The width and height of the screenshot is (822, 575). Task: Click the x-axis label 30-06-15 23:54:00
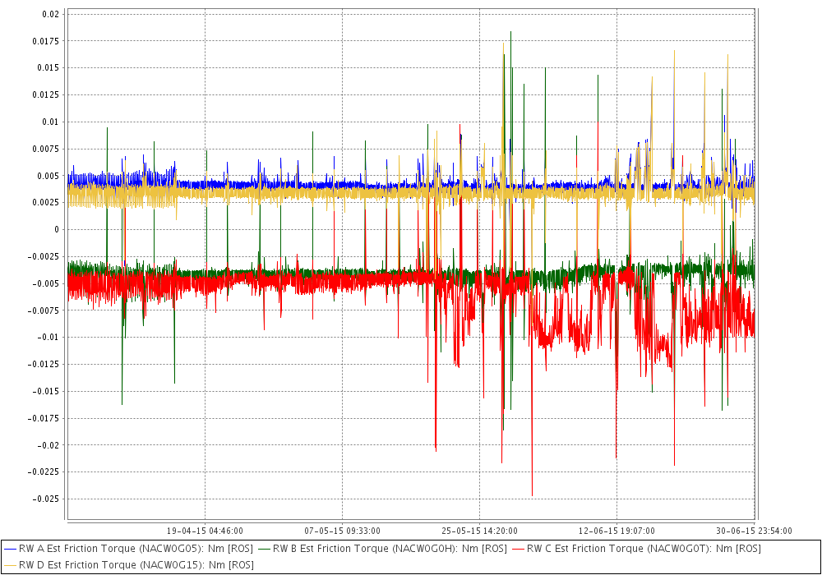point(754,531)
